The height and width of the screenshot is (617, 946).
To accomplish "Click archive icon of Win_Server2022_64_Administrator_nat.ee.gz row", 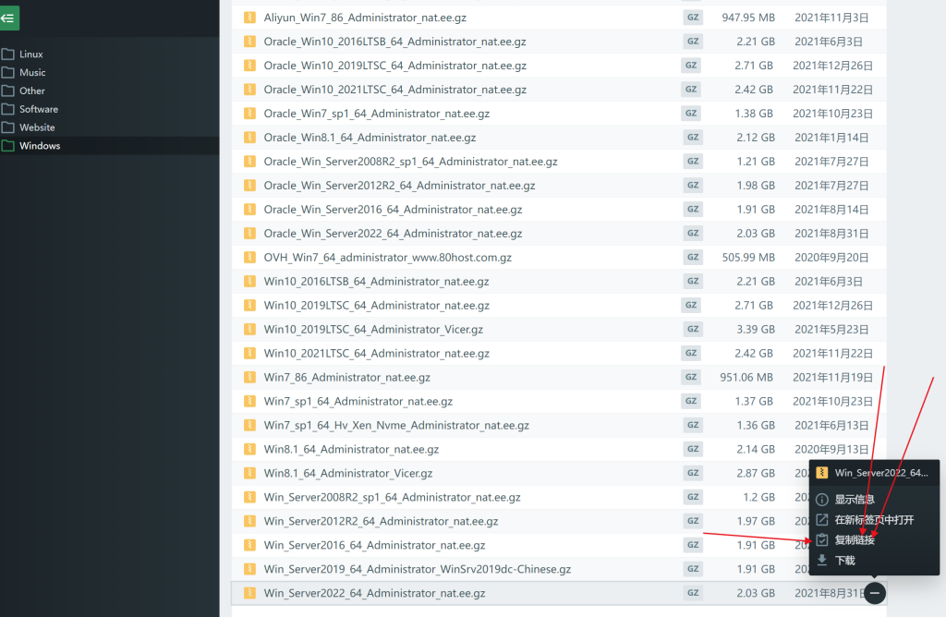I will point(249,594).
